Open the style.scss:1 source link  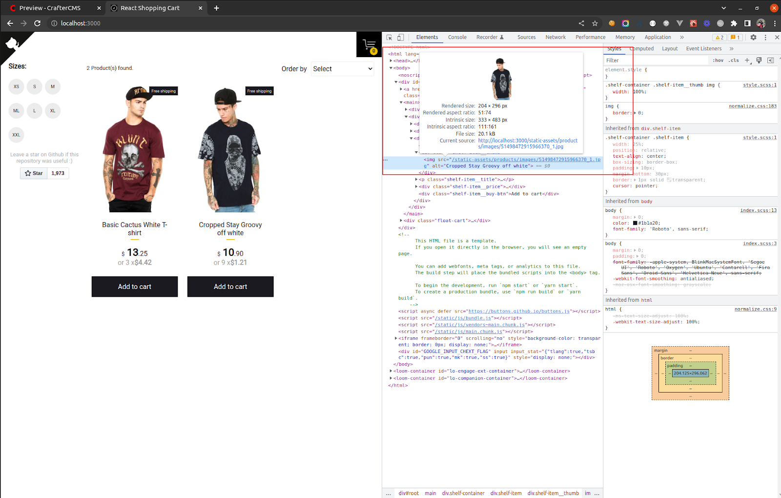click(x=759, y=85)
